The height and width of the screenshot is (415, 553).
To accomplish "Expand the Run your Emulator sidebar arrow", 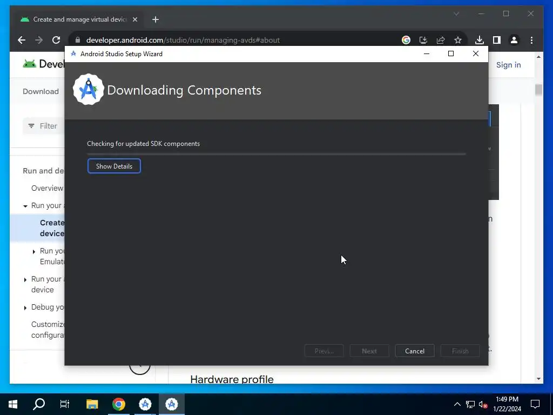I will 34,252.
